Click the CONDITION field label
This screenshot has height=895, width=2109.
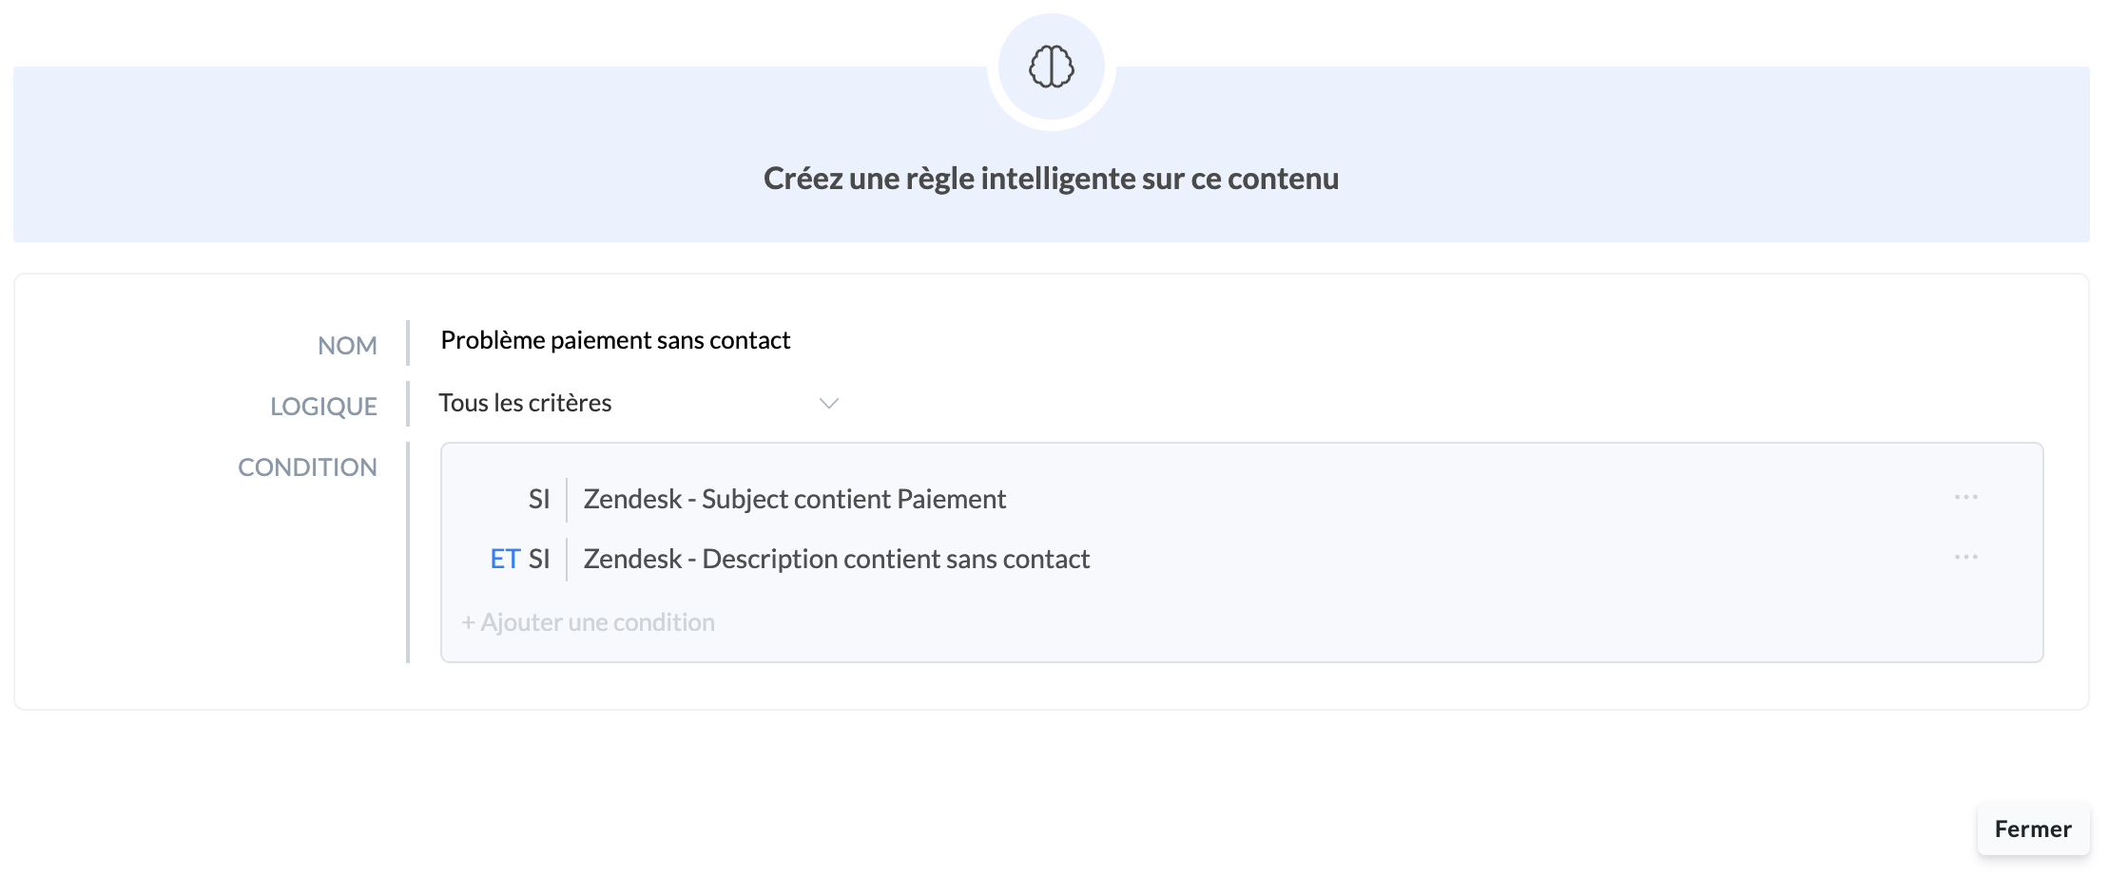(307, 467)
